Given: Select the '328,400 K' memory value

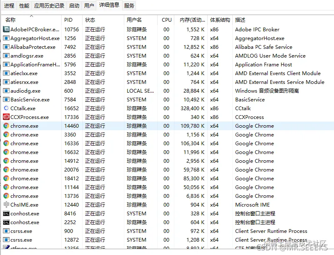Looking at the screenshot, I should coord(192,109).
